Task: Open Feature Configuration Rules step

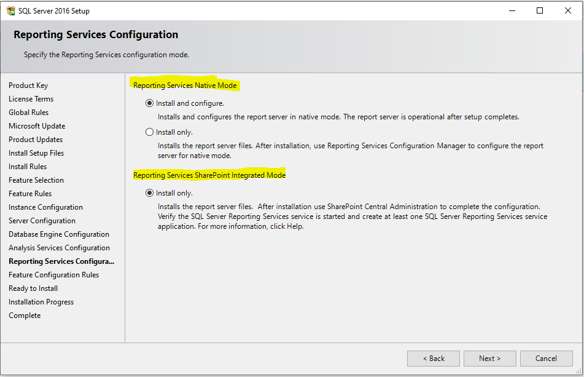Action: pyautogui.click(x=53, y=275)
